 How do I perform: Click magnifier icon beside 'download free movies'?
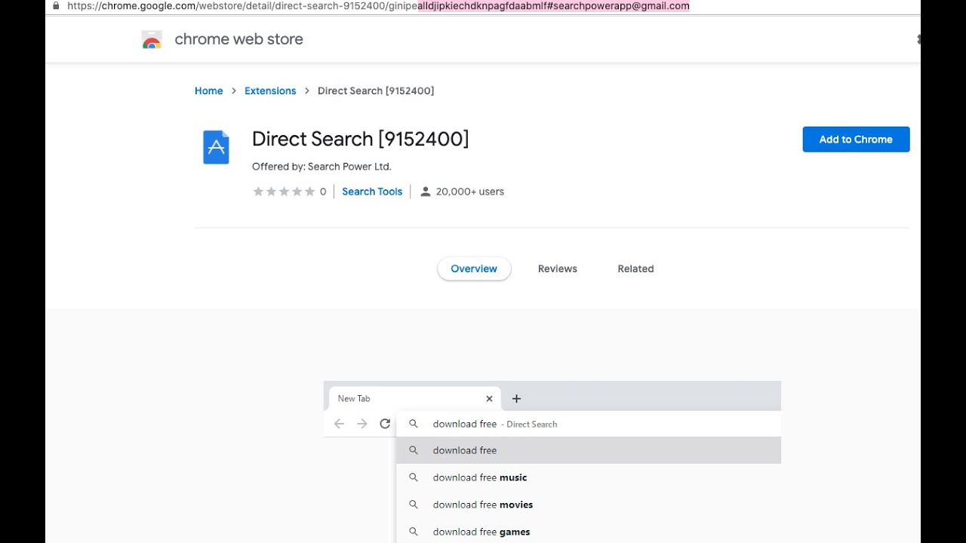click(414, 505)
